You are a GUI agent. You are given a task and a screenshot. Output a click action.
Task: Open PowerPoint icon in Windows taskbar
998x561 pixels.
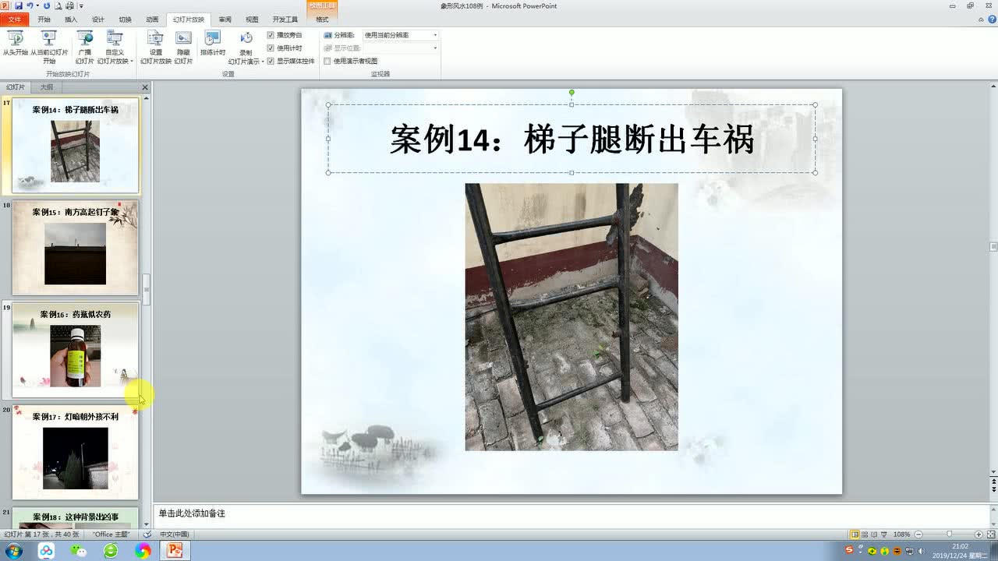(175, 551)
